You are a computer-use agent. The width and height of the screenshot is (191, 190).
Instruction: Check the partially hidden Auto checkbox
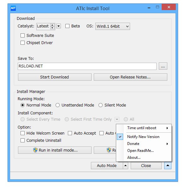[x=101, y=133]
